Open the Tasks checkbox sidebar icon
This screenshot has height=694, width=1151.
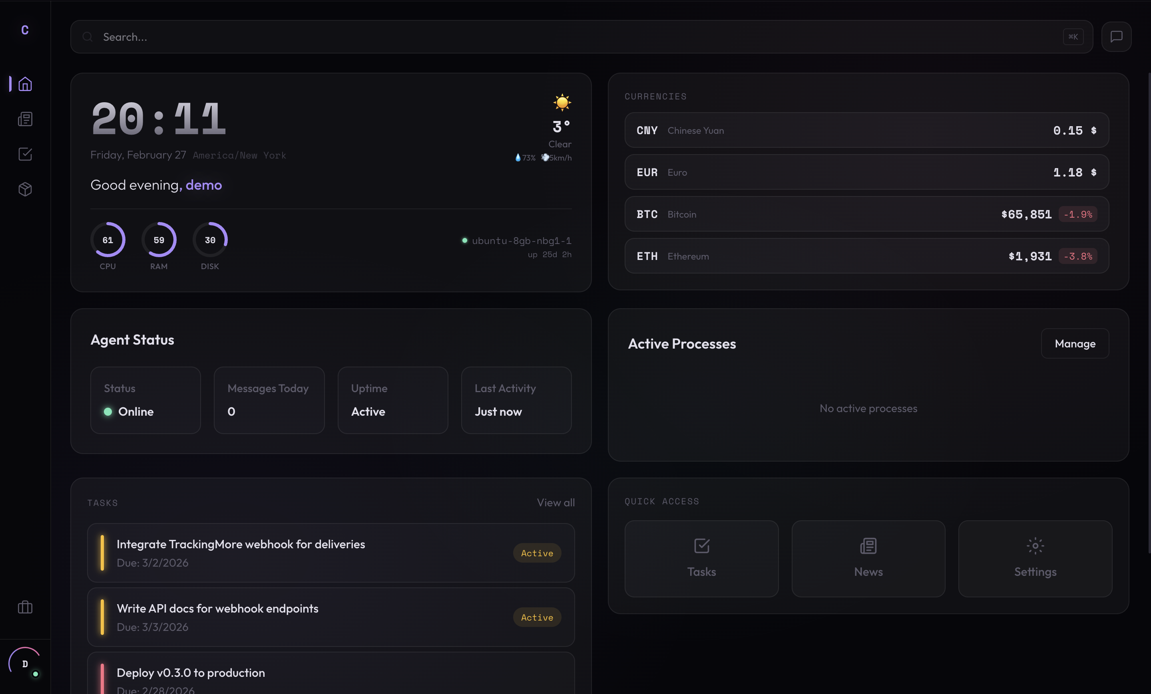click(25, 154)
